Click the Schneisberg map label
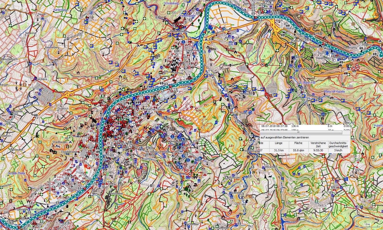The height and width of the screenshot is (230, 383). coord(171,3)
